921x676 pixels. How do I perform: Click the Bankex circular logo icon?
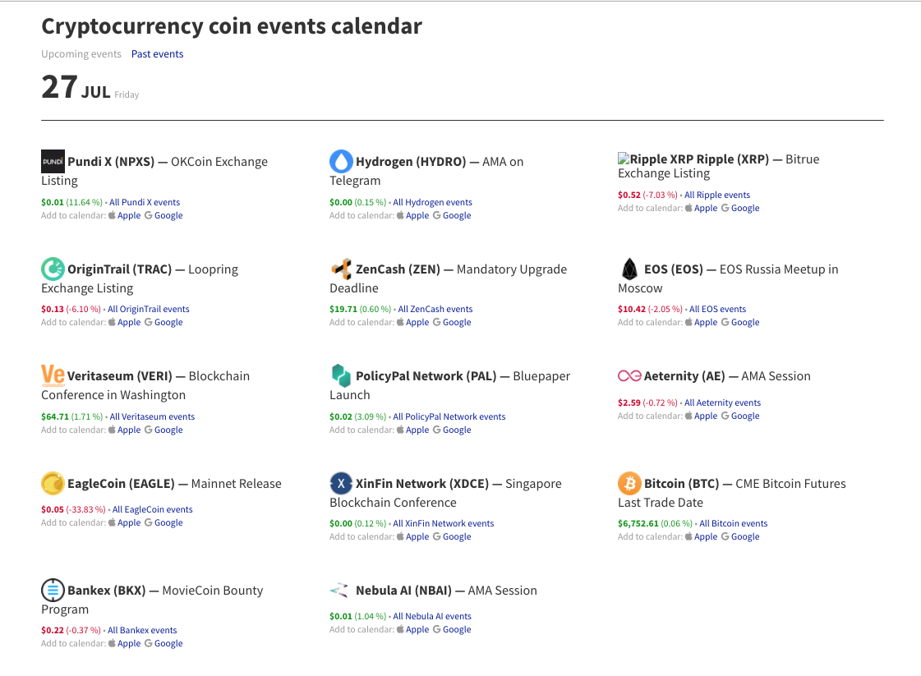[x=53, y=590]
